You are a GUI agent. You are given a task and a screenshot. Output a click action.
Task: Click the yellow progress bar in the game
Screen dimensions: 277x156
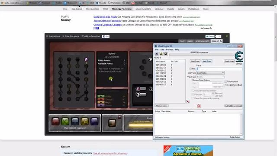pos(141,125)
